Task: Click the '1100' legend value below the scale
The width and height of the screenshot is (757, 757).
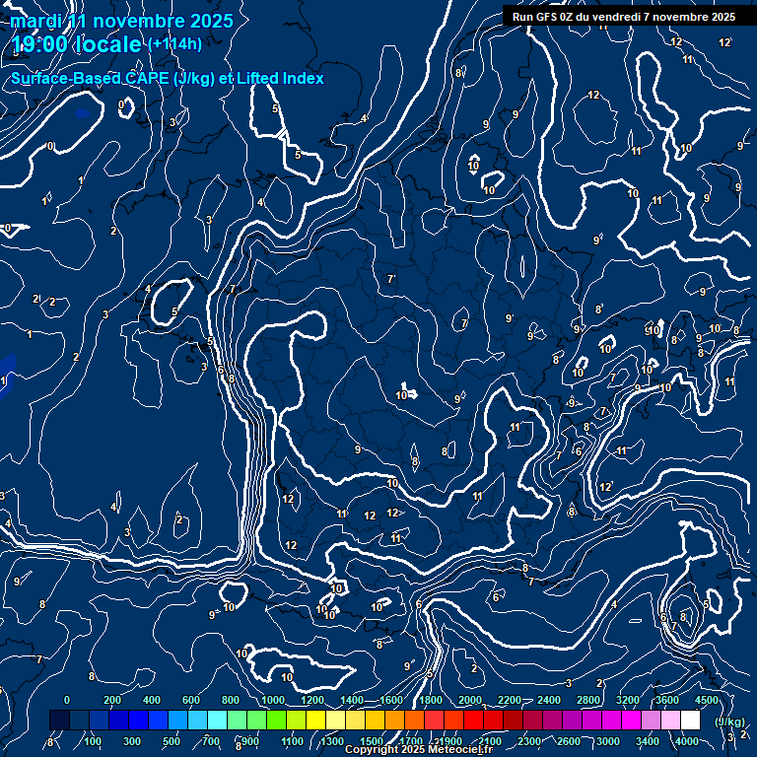Action: [x=292, y=741]
